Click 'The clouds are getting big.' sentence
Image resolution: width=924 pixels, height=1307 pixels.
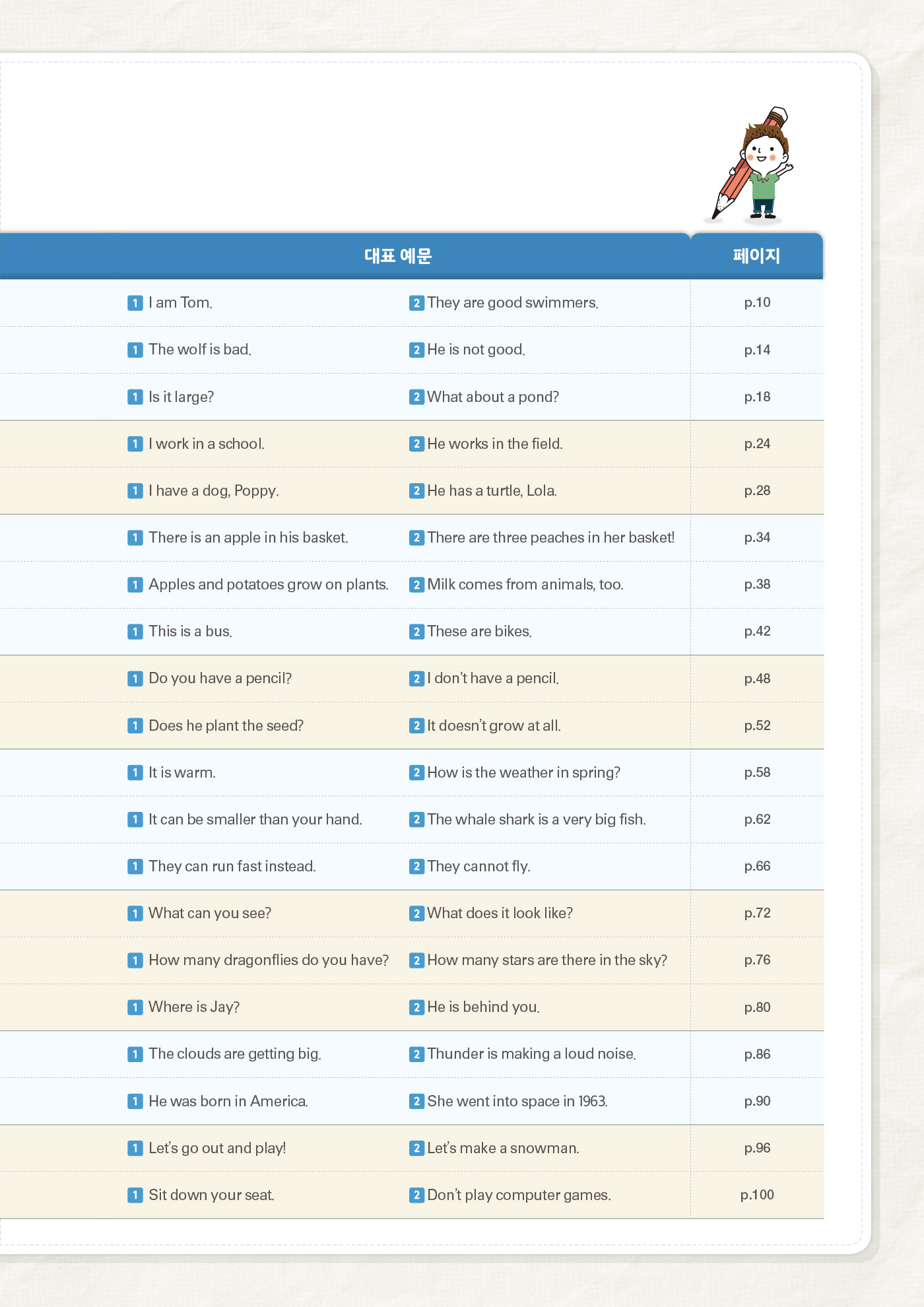tap(235, 1054)
